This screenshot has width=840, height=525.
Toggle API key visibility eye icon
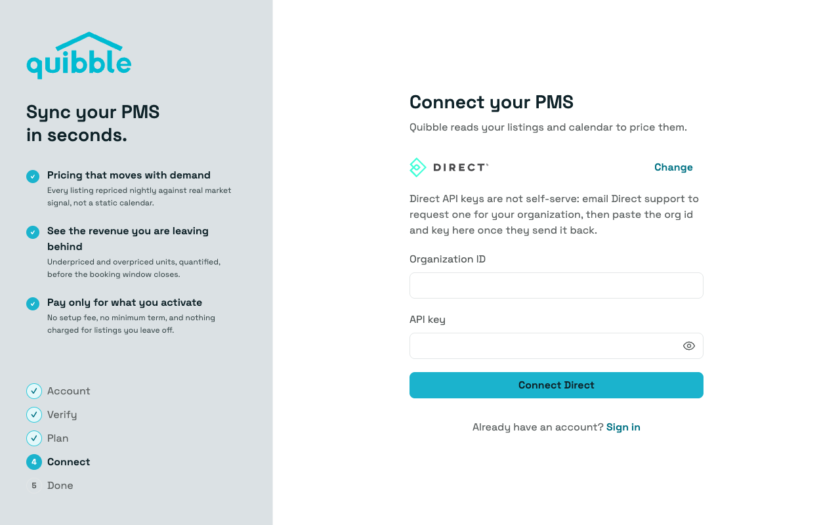[x=689, y=346]
